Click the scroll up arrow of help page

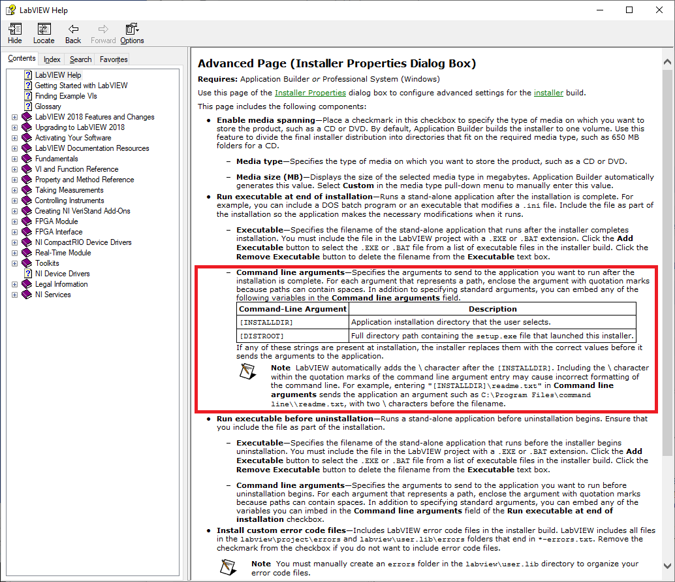pos(667,62)
